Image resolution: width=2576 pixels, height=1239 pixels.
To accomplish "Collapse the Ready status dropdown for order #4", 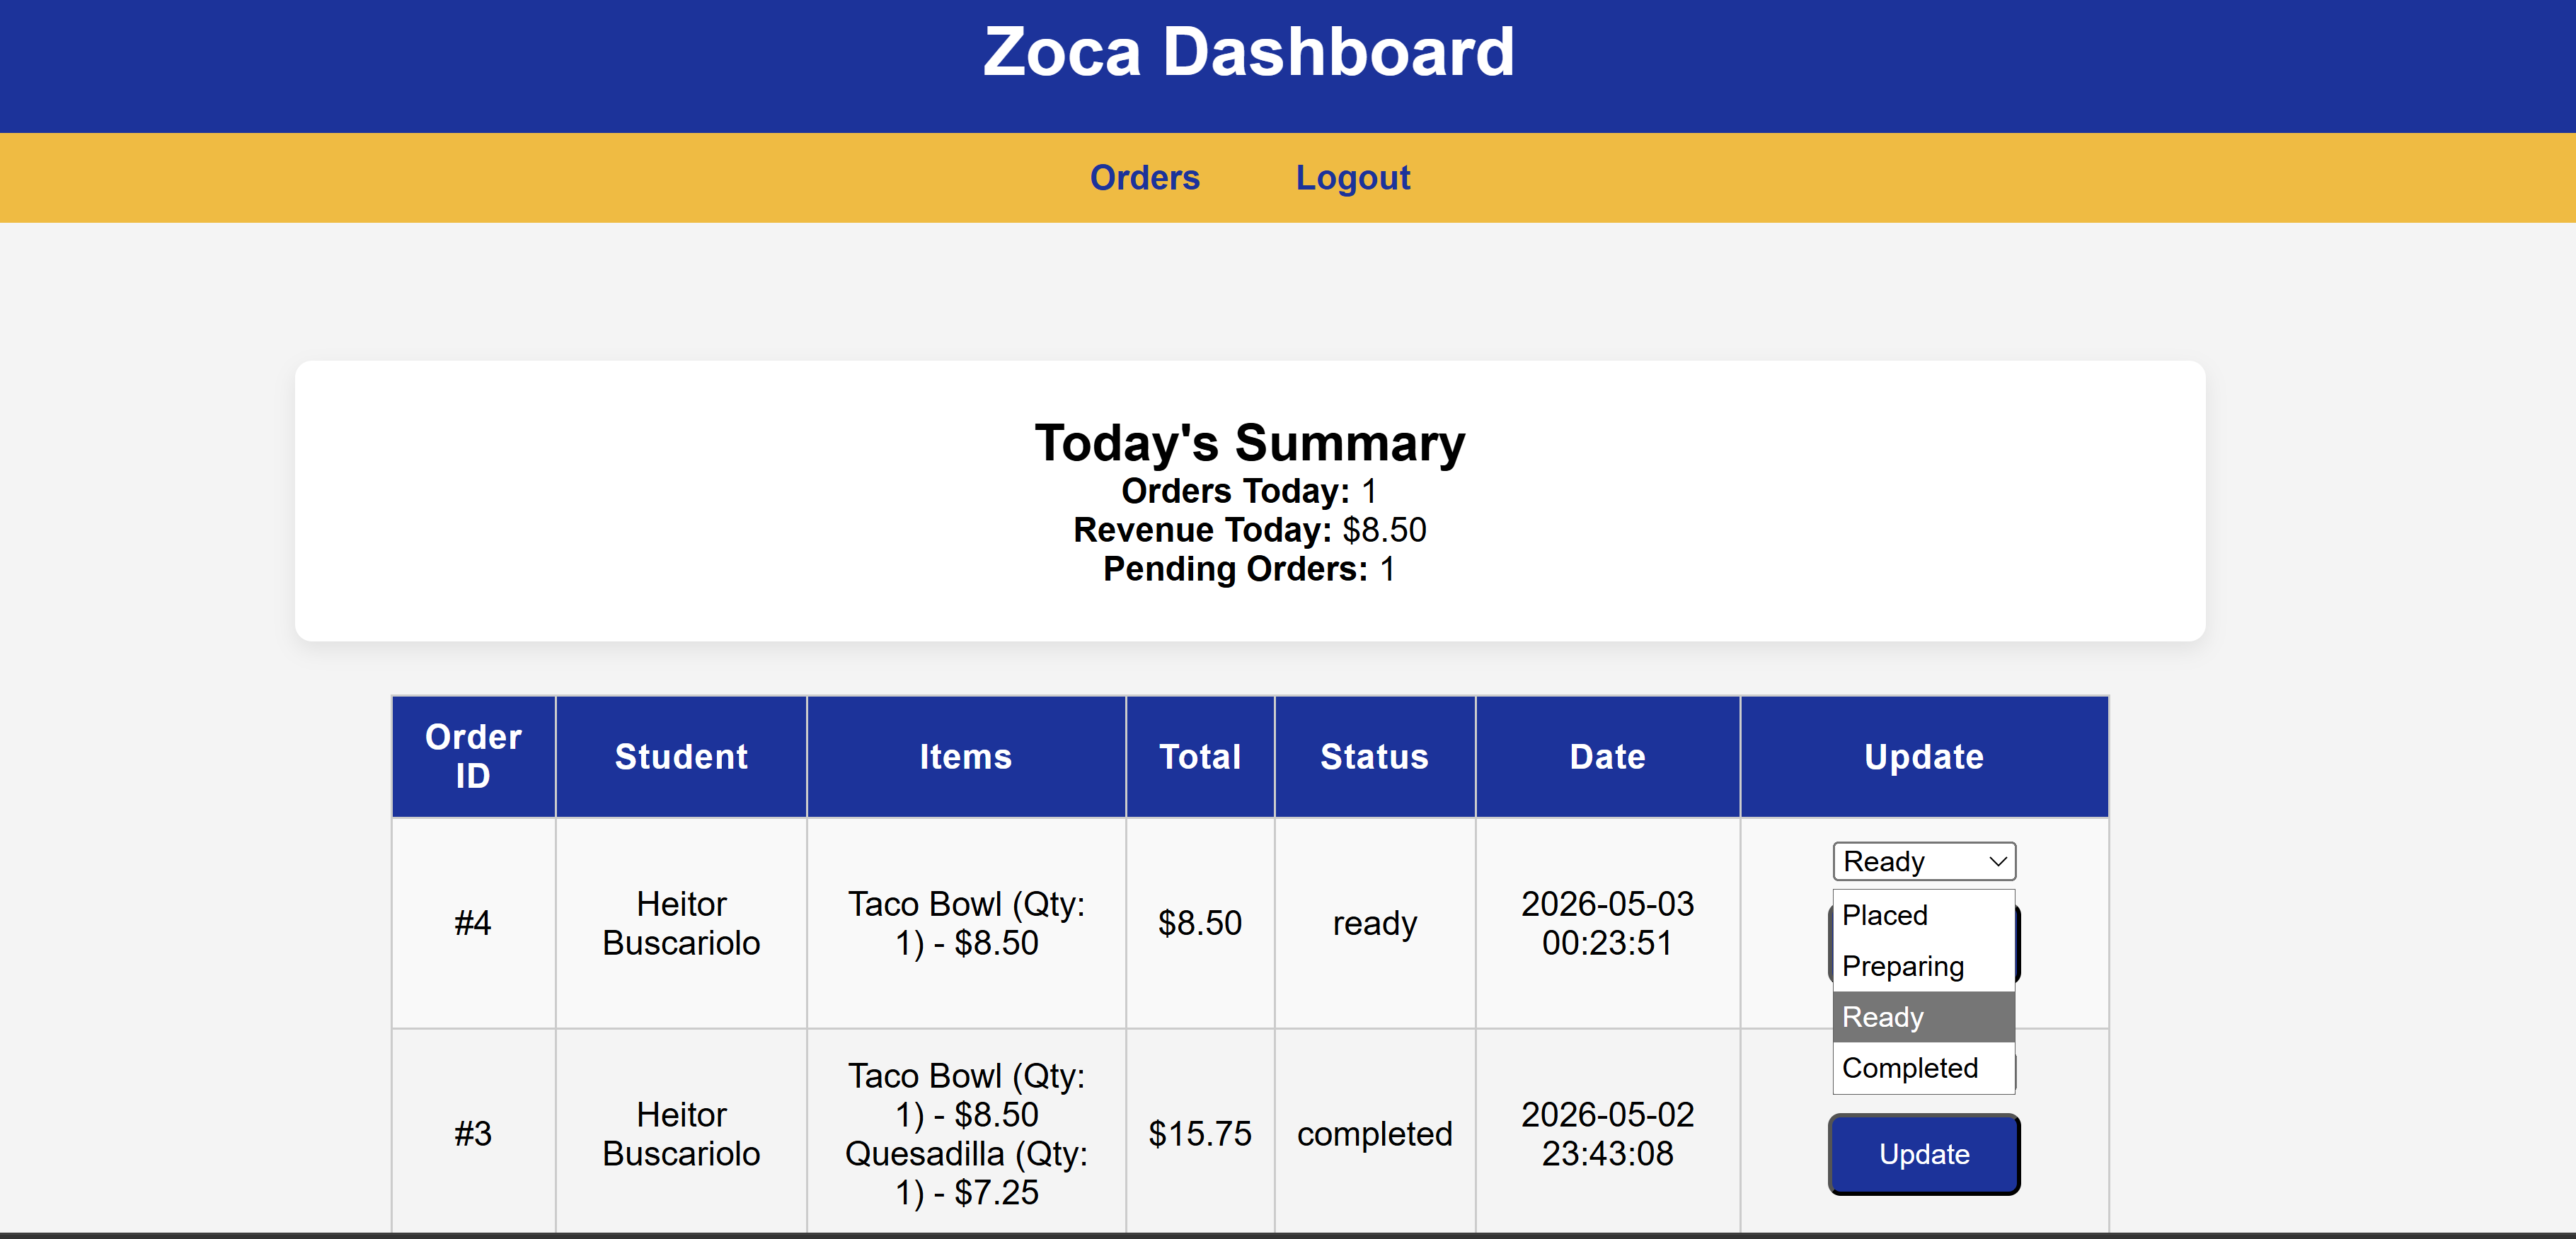I will (x=1923, y=861).
